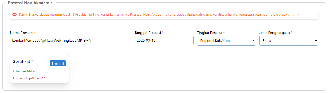Click the Tanggal Prestasi field label

coord(148,33)
